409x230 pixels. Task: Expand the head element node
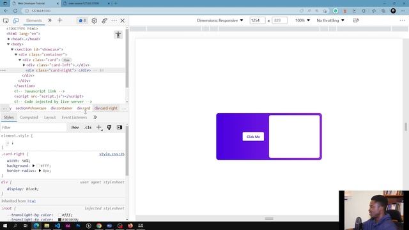pyautogui.click(x=8, y=39)
